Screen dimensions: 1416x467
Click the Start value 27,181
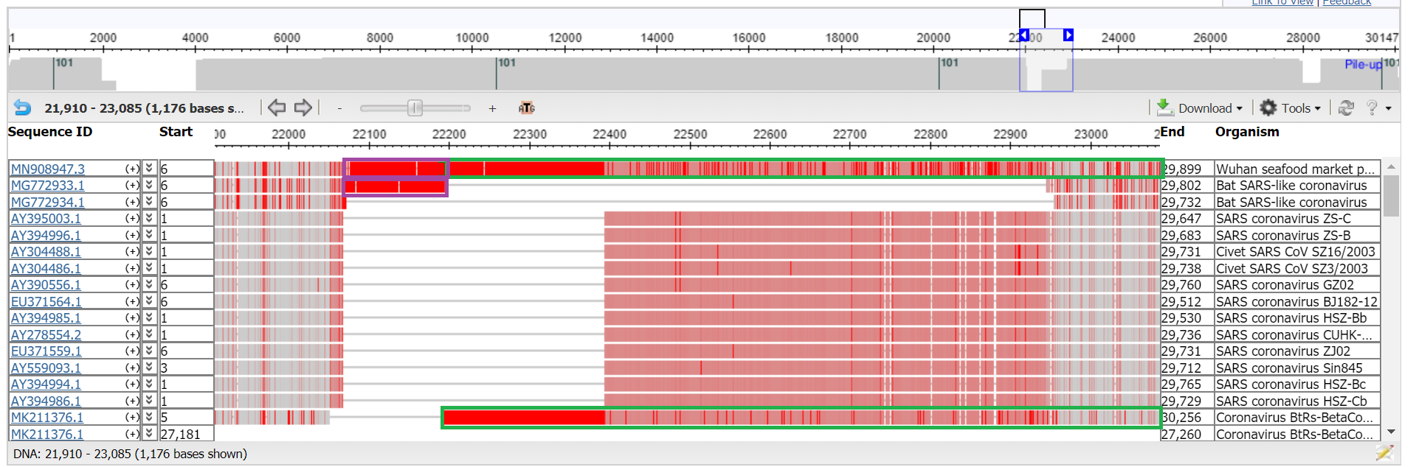click(x=181, y=435)
